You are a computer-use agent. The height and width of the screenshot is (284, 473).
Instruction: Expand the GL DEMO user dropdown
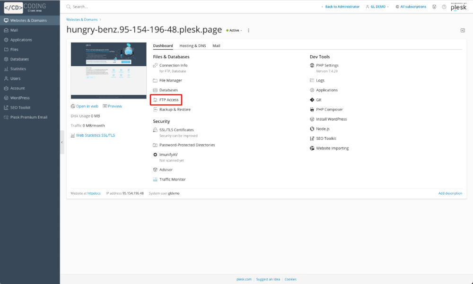(x=377, y=7)
